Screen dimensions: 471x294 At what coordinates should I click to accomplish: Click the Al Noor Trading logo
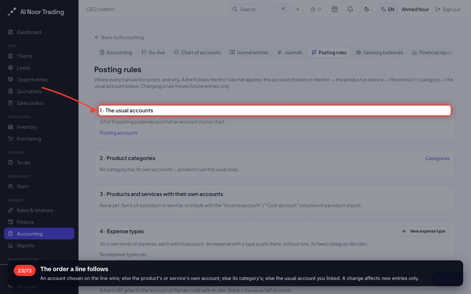click(x=36, y=12)
